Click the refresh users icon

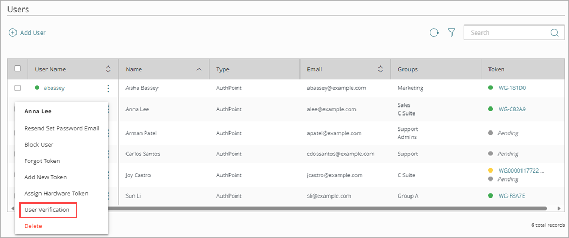click(434, 33)
